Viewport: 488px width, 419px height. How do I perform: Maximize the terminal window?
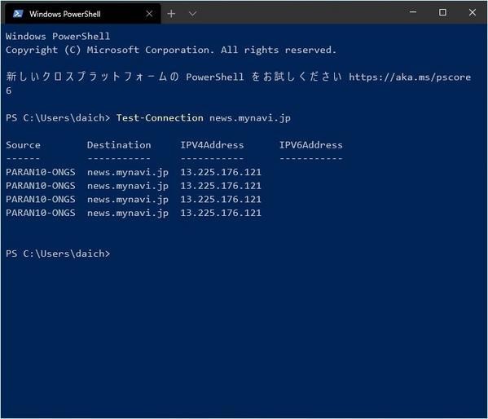pyautogui.click(x=442, y=12)
